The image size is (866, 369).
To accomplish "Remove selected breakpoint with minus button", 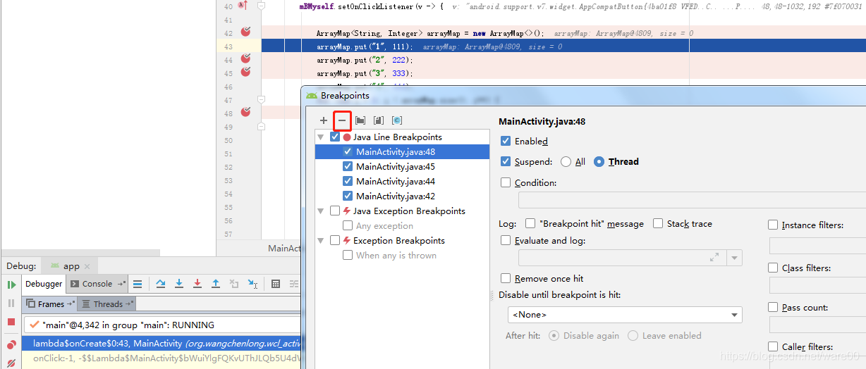I will pos(342,120).
